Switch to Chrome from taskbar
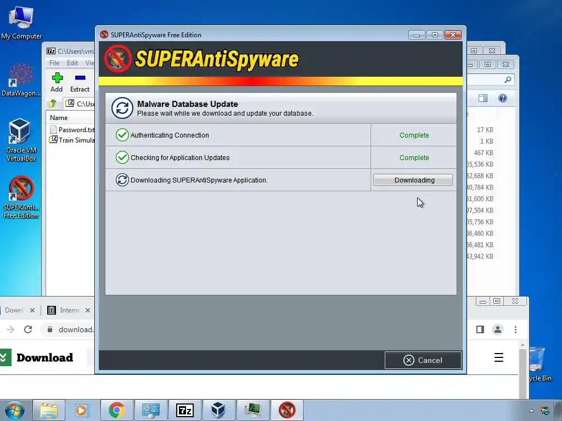The image size is (562, 421). [116, 410]
